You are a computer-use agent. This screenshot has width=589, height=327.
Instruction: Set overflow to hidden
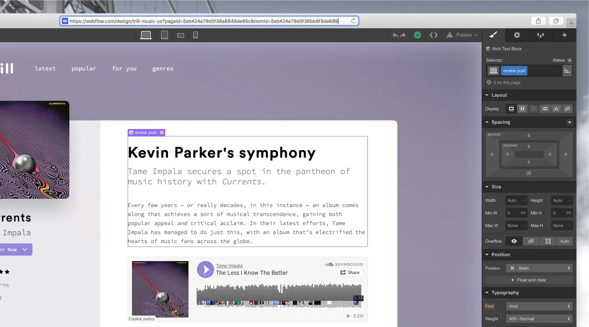point(531,241)
